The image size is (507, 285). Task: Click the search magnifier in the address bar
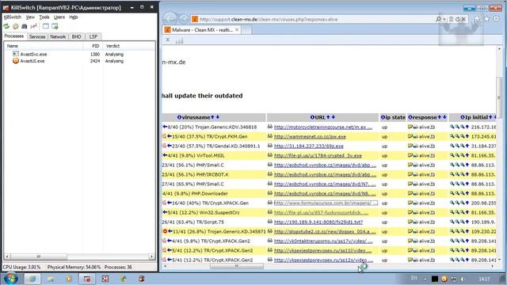(438, 19)
